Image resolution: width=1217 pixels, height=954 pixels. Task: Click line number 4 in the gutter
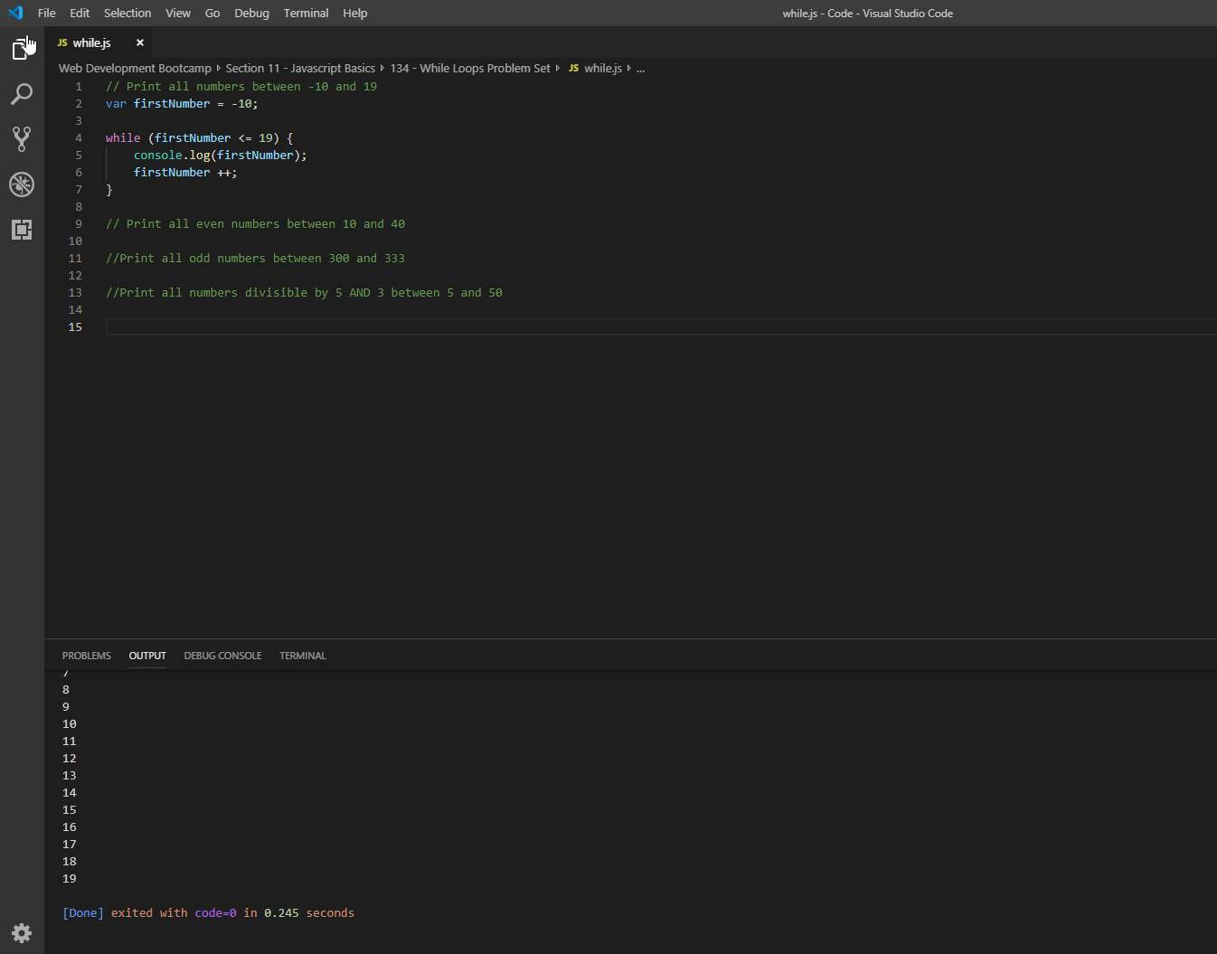pyautogui.click(x=79, y=138)
